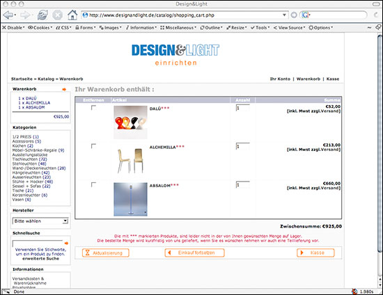Click the ALCHEMILLA chairs product thumbnail
This screenshot has height=295, width=383.
(x=130, y=161)
